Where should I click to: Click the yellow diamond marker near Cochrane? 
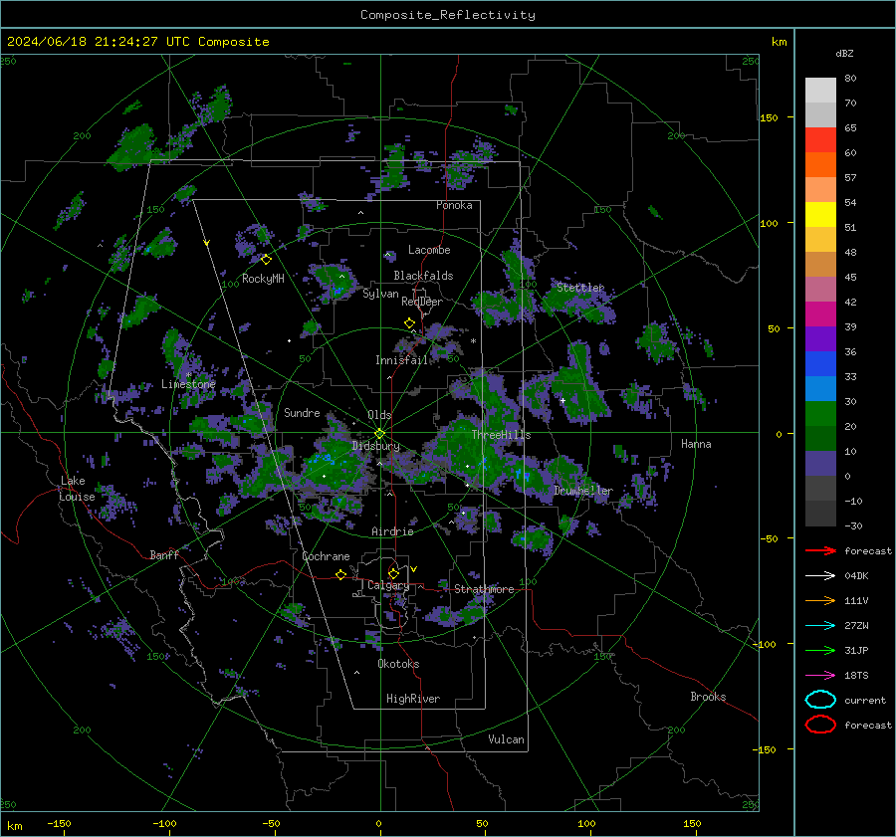click(341, 575)
